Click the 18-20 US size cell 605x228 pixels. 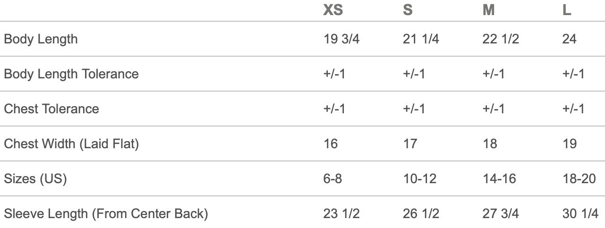point(579,178)
